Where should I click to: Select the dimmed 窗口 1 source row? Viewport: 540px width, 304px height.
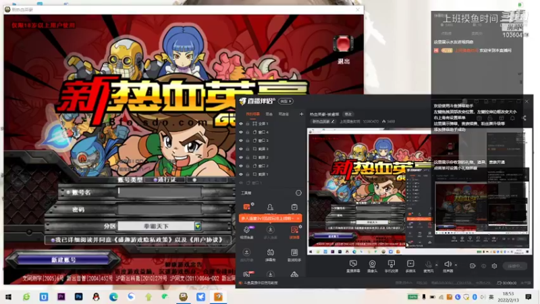click(271, 182)
